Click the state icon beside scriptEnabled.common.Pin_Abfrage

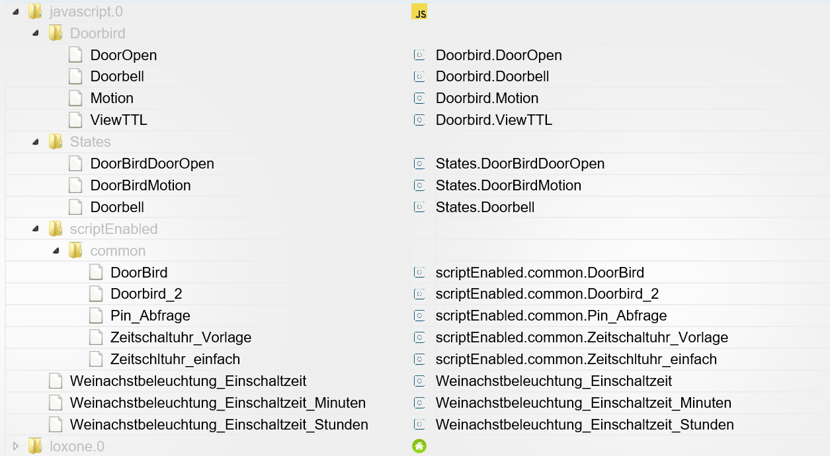tap(419, 316)
